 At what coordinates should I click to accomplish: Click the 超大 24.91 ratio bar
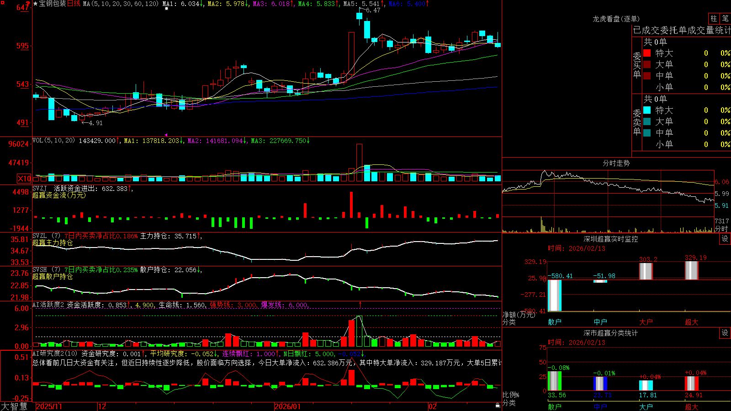[x=692, y=384]
